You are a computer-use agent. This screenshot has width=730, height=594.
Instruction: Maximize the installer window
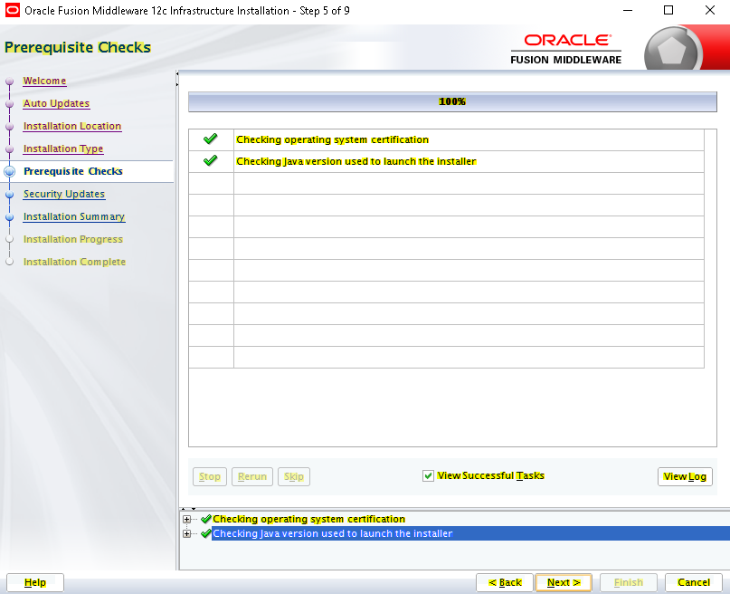click(x=668, y=10)
